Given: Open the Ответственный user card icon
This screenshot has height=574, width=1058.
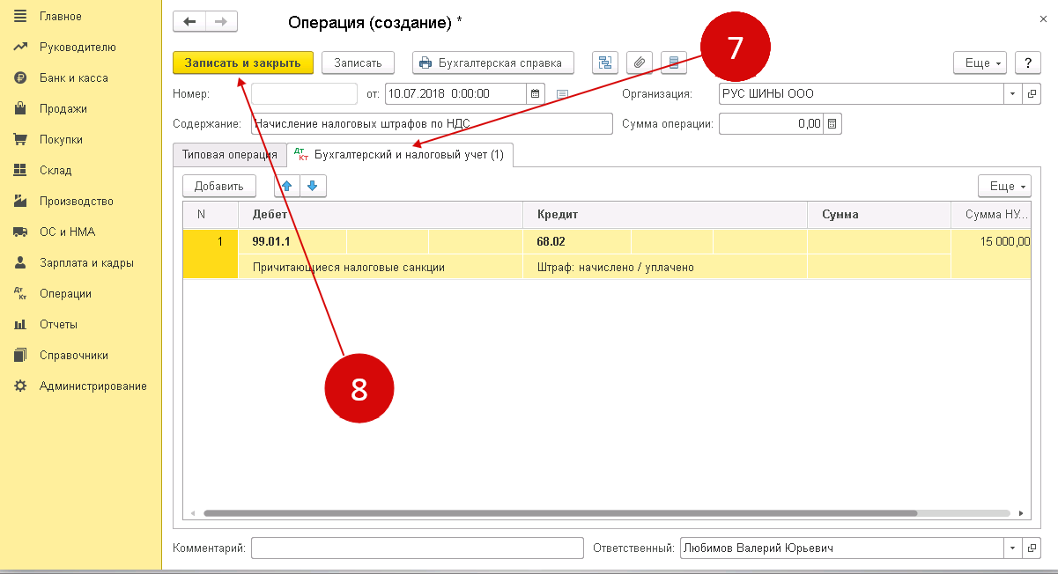Looking at the screenshot, I should click(x=1031, y=548).
